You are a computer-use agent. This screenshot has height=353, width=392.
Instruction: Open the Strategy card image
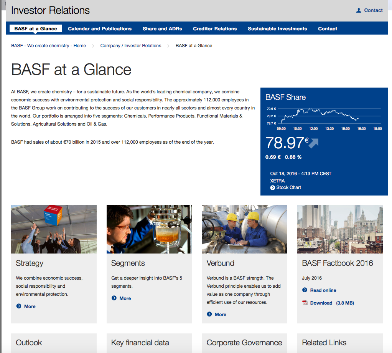click(x=54, y=229)
